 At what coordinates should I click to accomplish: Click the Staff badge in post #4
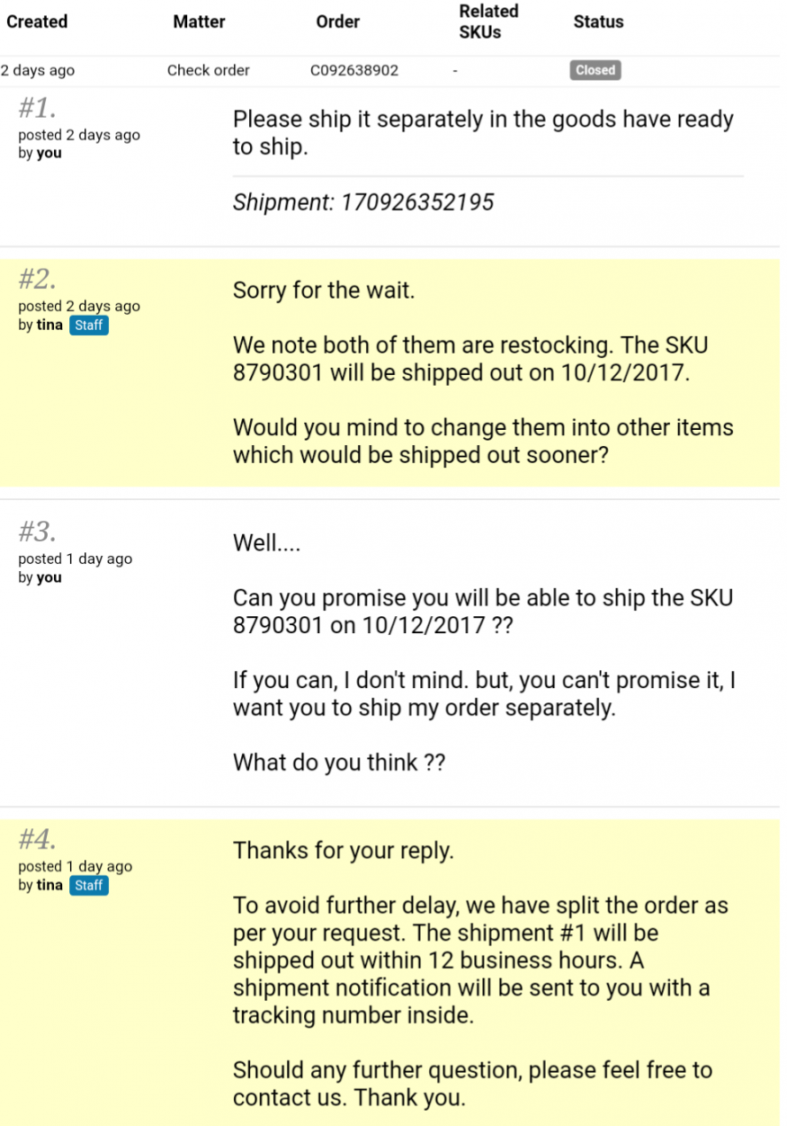(x=88, y=886)
